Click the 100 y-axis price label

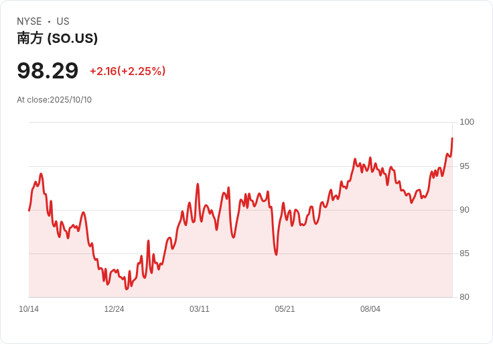467,122
